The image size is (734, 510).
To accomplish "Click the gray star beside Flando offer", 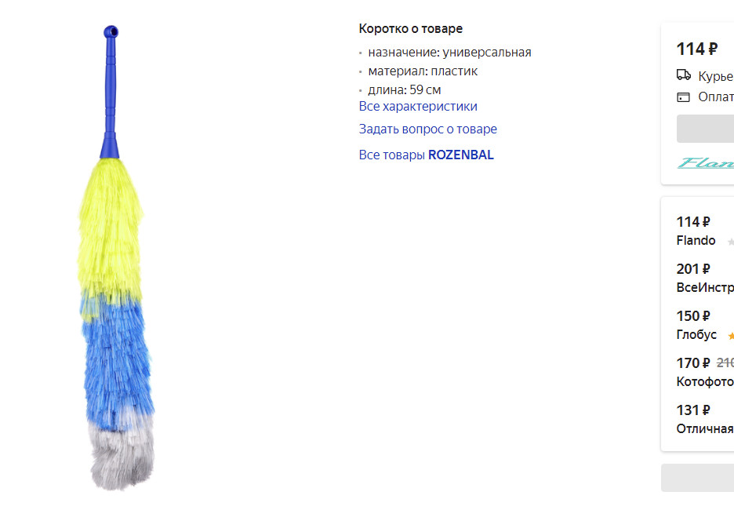I will [731, 242].
